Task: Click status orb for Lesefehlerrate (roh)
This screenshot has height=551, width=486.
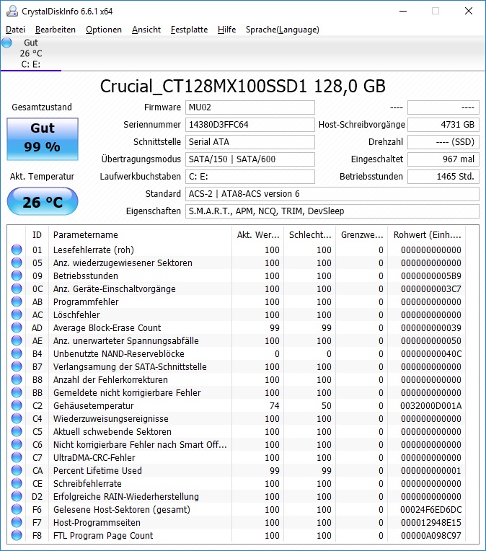Action: [17, 250]
